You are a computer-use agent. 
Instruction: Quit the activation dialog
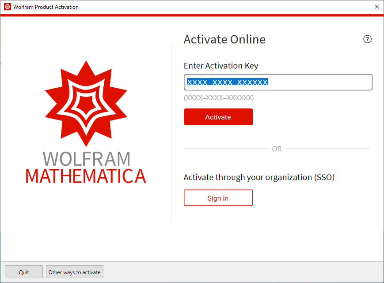point(24,272)
